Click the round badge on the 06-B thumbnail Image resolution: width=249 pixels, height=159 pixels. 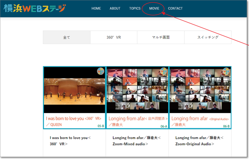point(226,72)
